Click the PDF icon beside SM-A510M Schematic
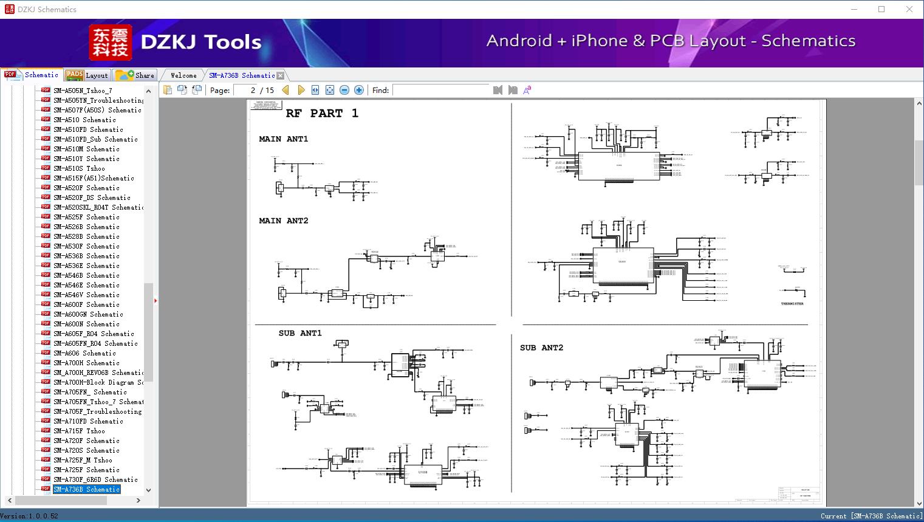924x522 pixels. (46, 149)
